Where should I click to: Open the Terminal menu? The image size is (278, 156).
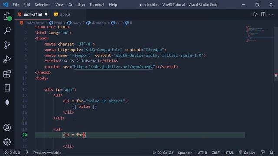pos(97,5)
